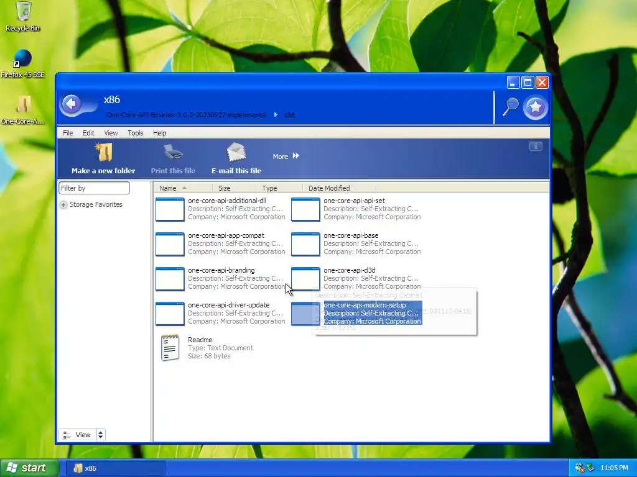Image resolution: width=637 pixels, height=477 pixels.
Task: Click the x86 breadcrumb segment
Action: 289,115
